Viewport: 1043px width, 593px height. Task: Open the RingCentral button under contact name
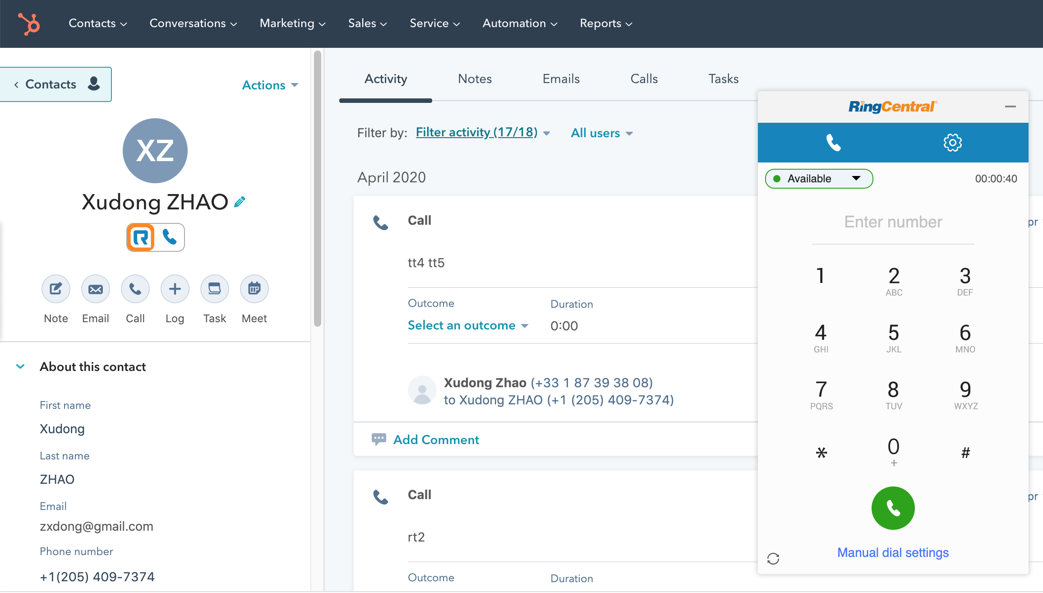[141, 237]
